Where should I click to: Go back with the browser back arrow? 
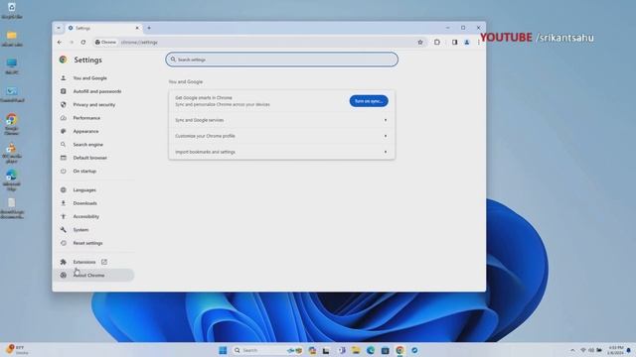[60, 42]
